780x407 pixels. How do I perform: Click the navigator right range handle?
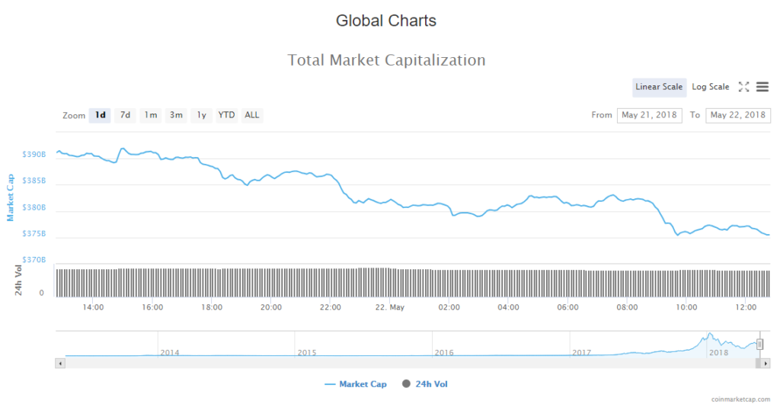759,345
